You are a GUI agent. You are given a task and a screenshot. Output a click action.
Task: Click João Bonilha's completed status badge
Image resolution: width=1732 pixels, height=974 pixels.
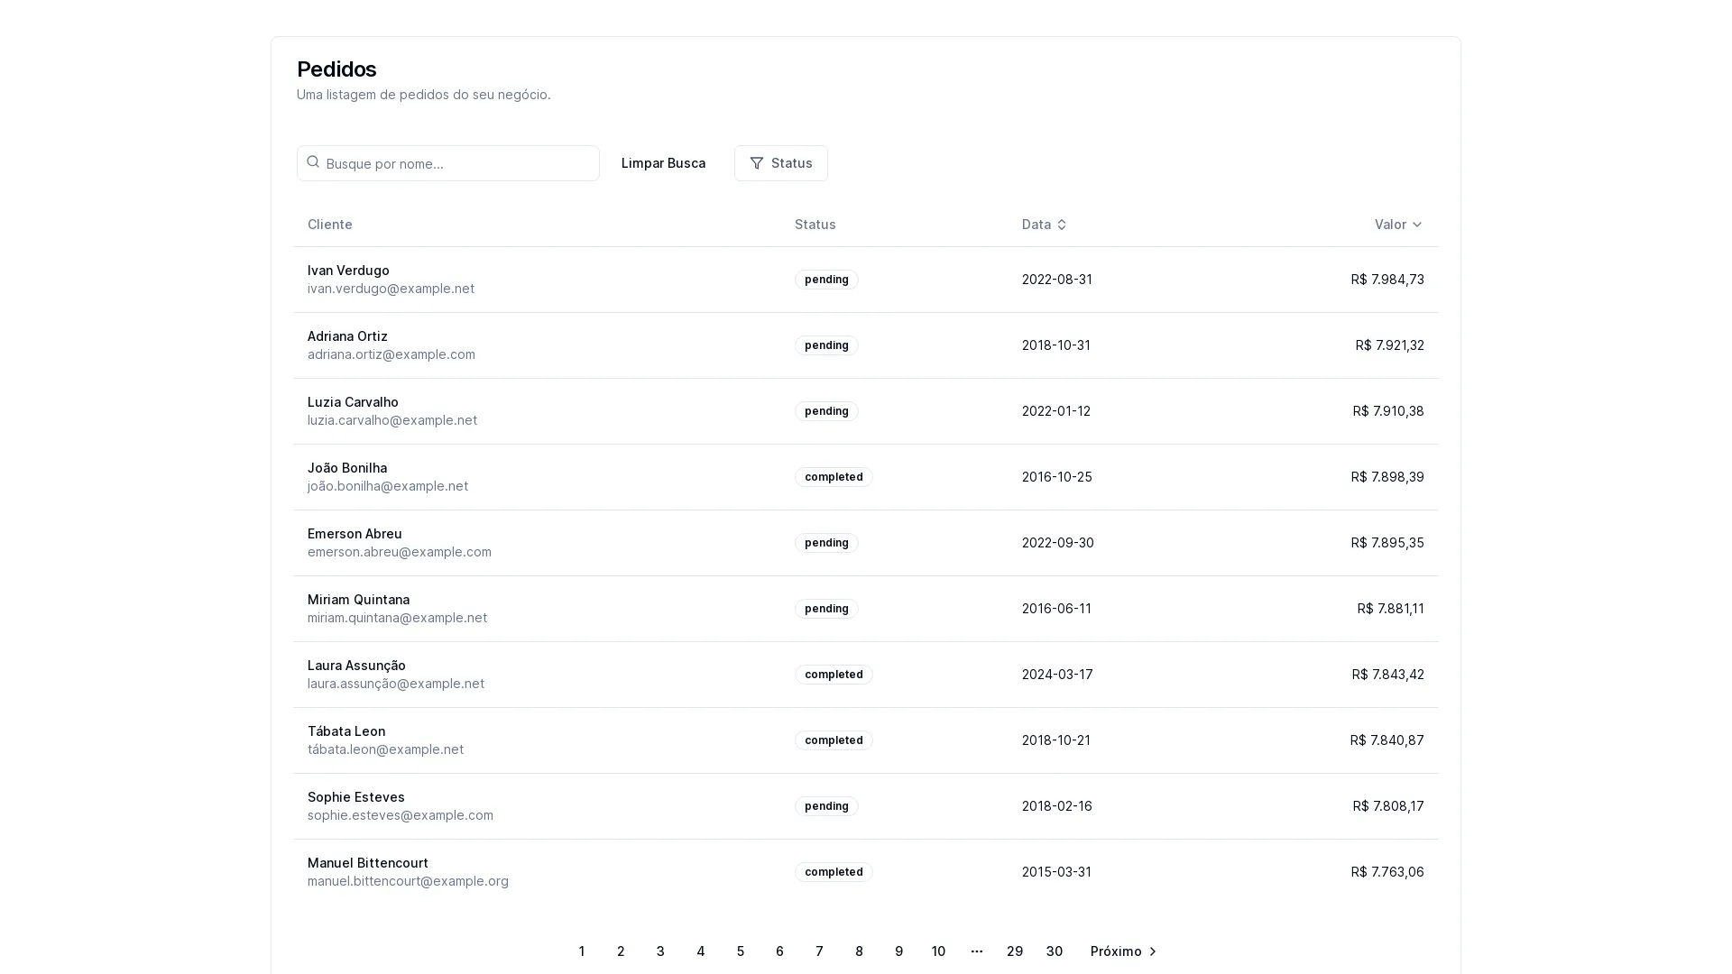pos(833,477)
